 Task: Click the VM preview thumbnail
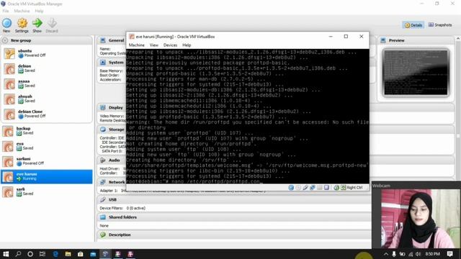[416, 73]
